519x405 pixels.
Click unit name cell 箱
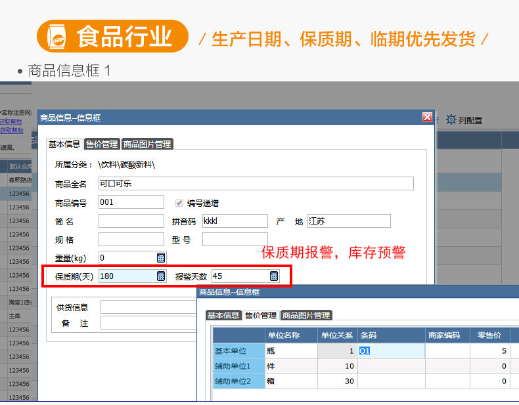tap(291, 381)
